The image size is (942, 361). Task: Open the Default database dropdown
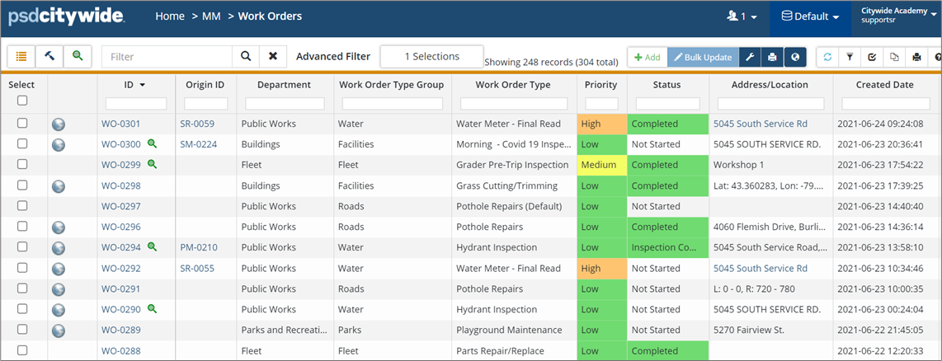(809, 16)
